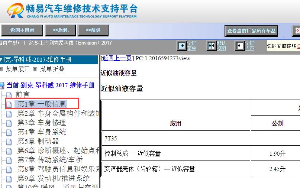The image size is (300, 188).
Task: Click the 返回上一页 link
Action: pyautogui.click(x=117, y=58)
